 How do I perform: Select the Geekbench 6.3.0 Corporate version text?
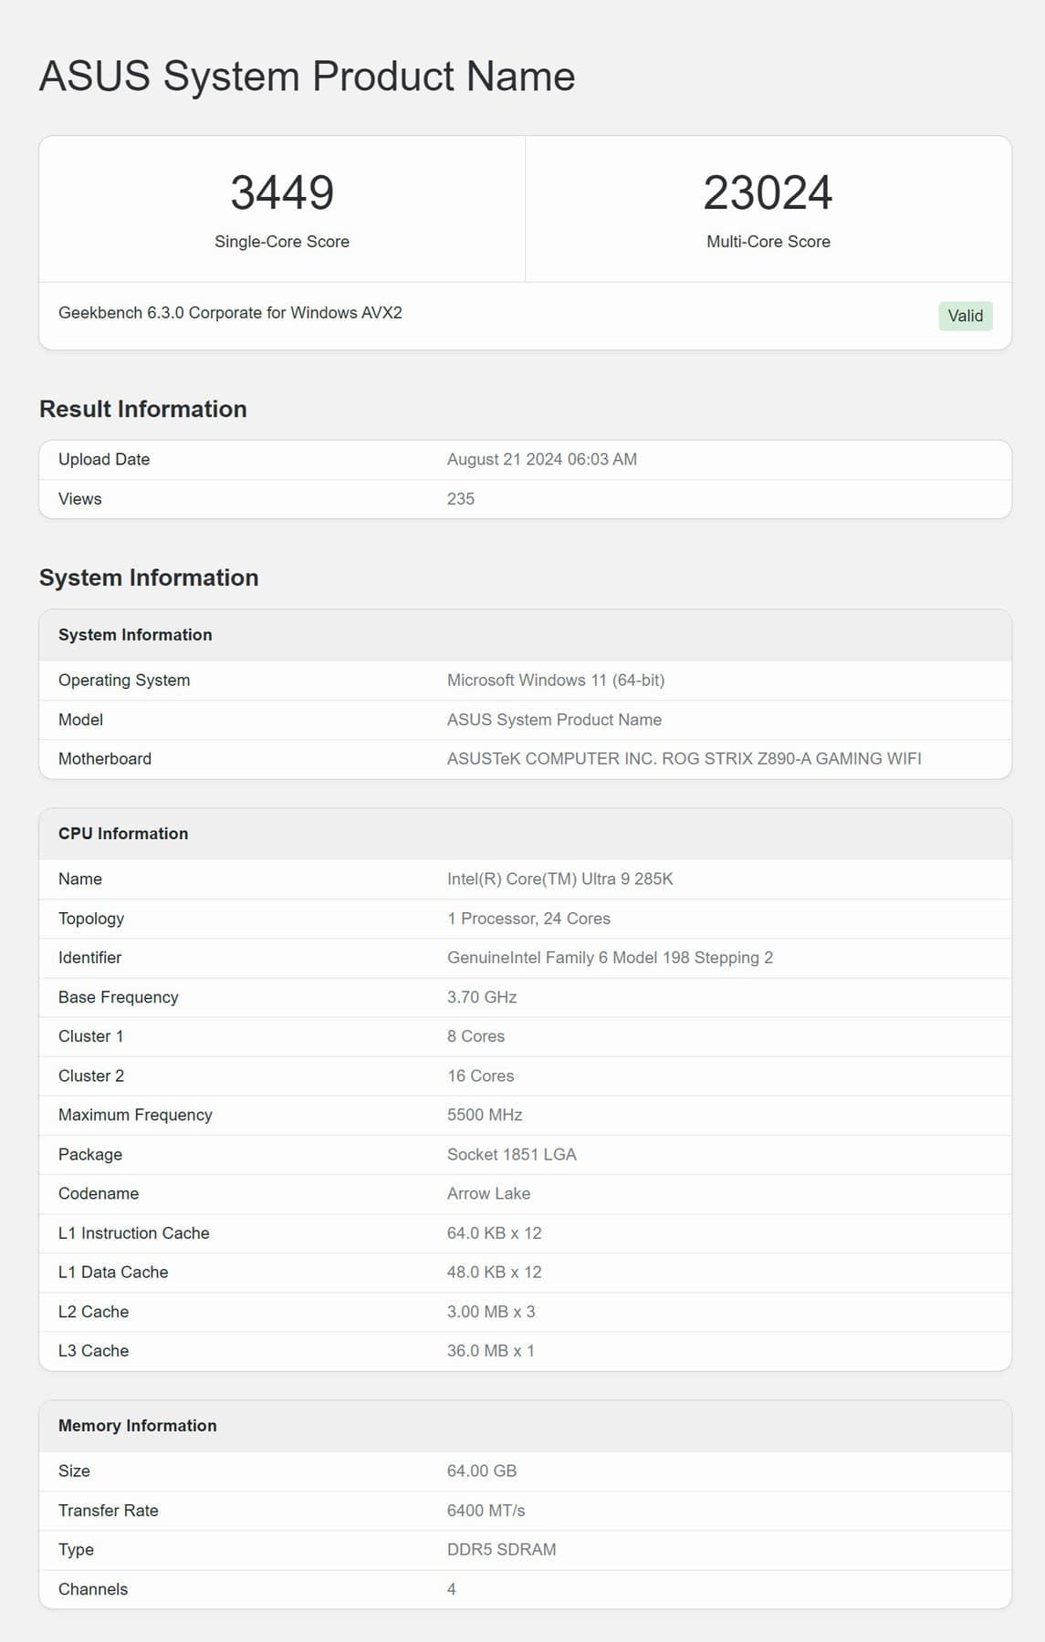coord(230,313)
